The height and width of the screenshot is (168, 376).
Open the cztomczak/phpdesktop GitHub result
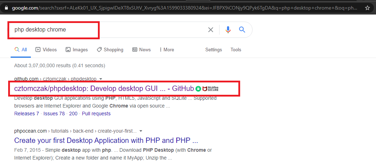click(x=104, y=89)
